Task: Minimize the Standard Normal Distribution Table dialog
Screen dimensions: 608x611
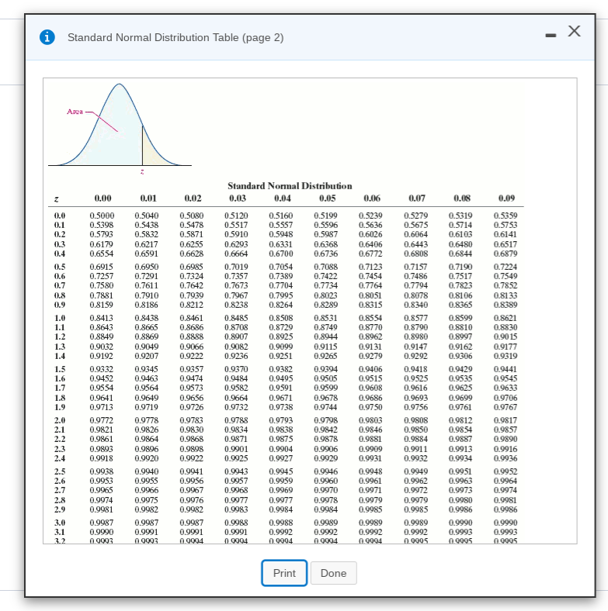Action: tap(551, 36)
